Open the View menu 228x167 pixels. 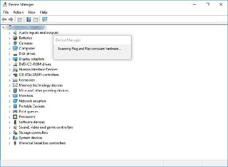point(31,12)
